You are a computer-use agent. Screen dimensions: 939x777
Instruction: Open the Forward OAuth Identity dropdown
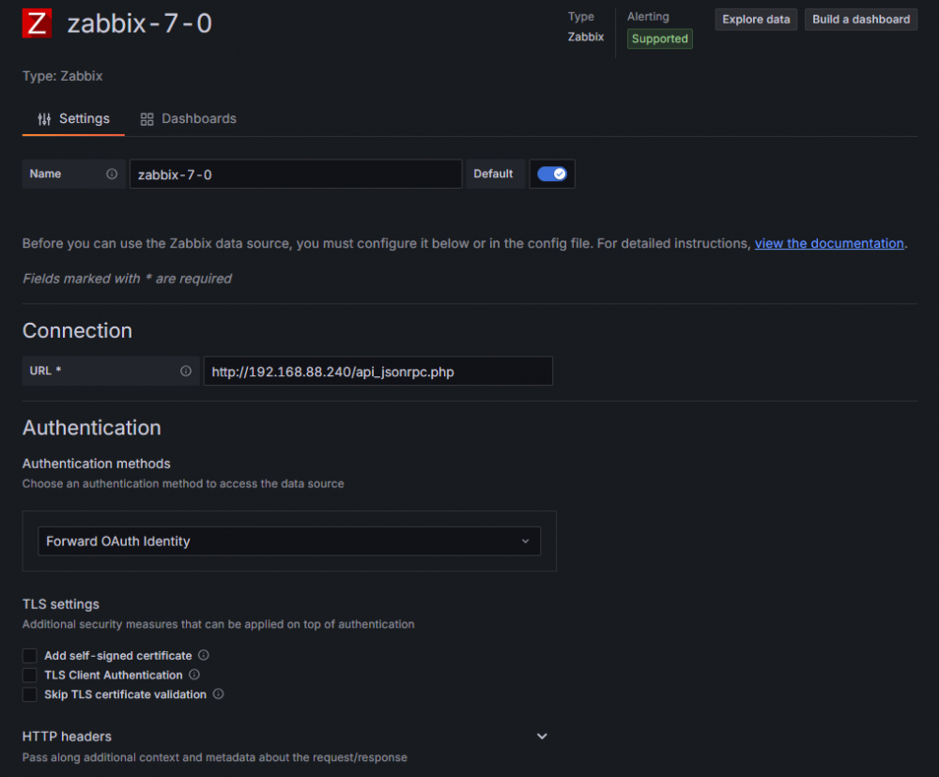coord(289,541)
